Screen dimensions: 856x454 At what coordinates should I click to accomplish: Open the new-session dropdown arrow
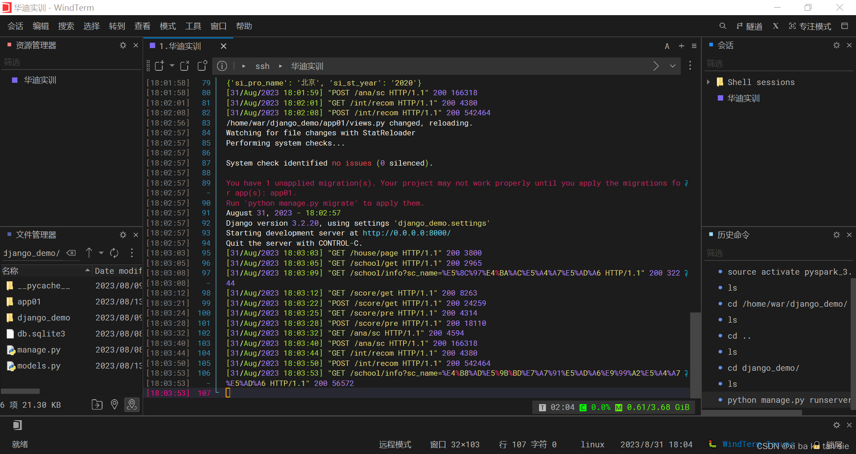172,65
